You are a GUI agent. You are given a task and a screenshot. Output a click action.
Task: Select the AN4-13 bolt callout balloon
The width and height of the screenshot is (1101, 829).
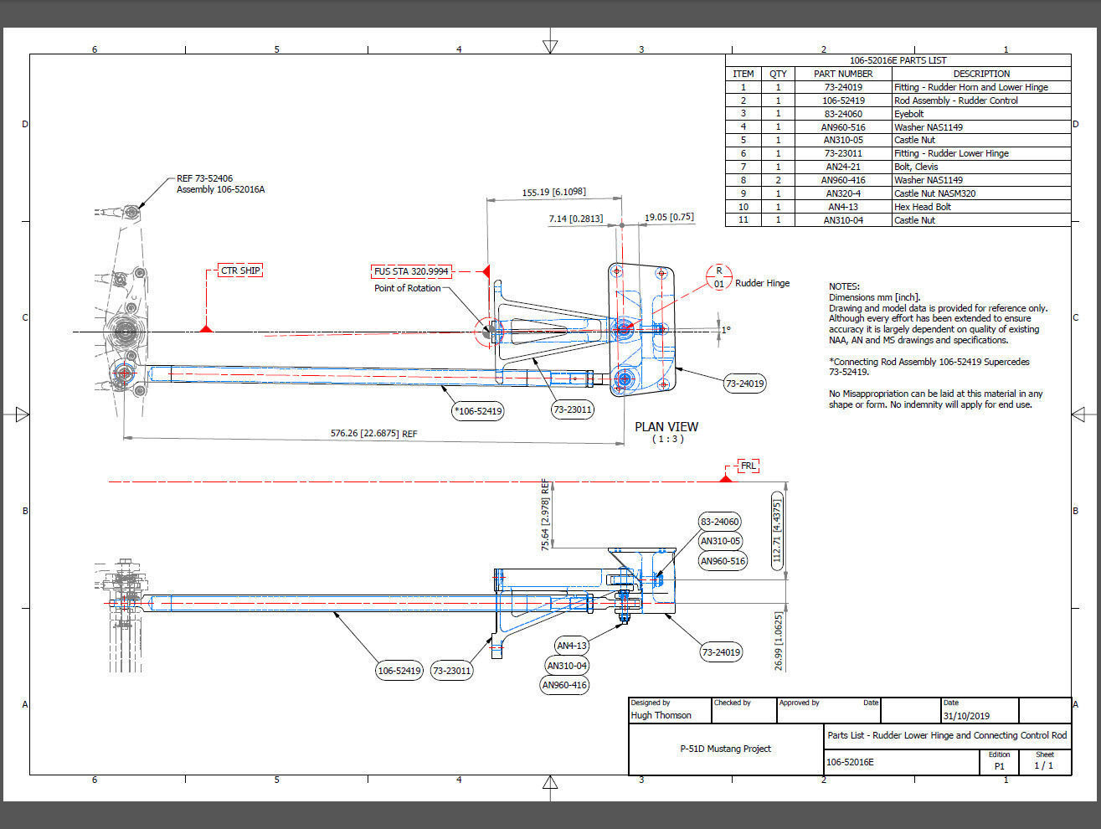click(573, 646)
